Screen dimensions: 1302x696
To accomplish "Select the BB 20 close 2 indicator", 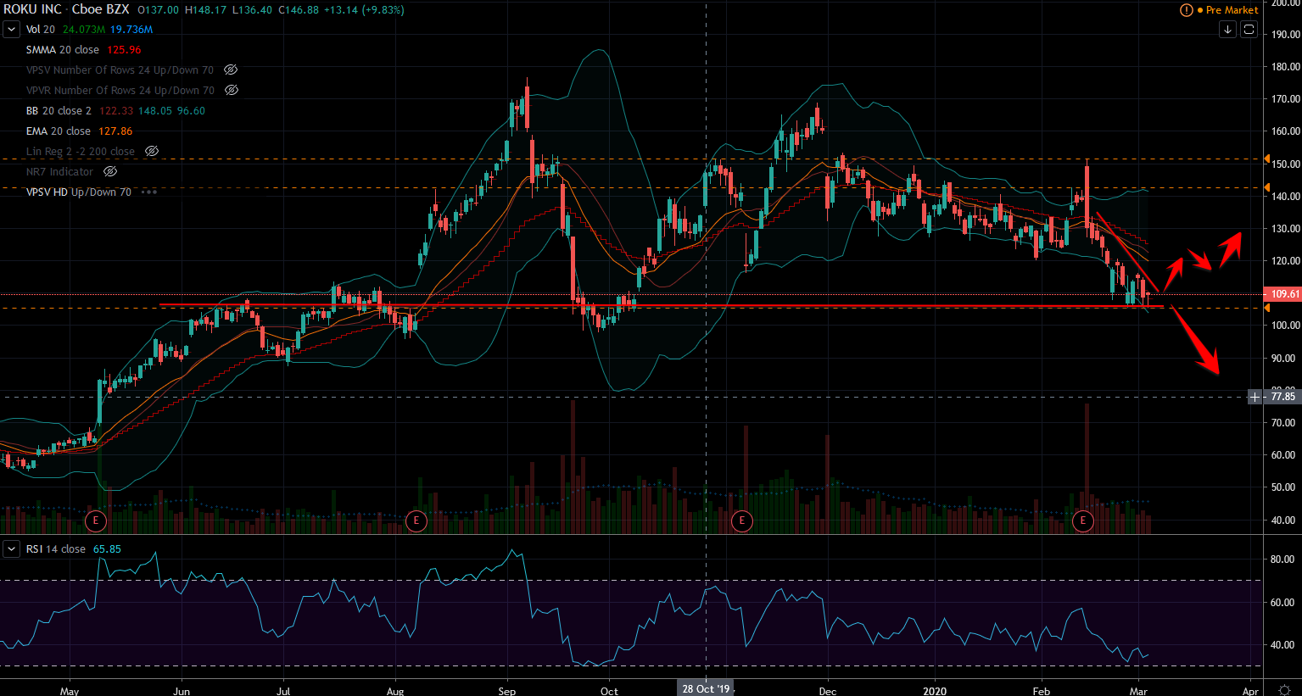I will pyautogui.click(x=59, y=111).
